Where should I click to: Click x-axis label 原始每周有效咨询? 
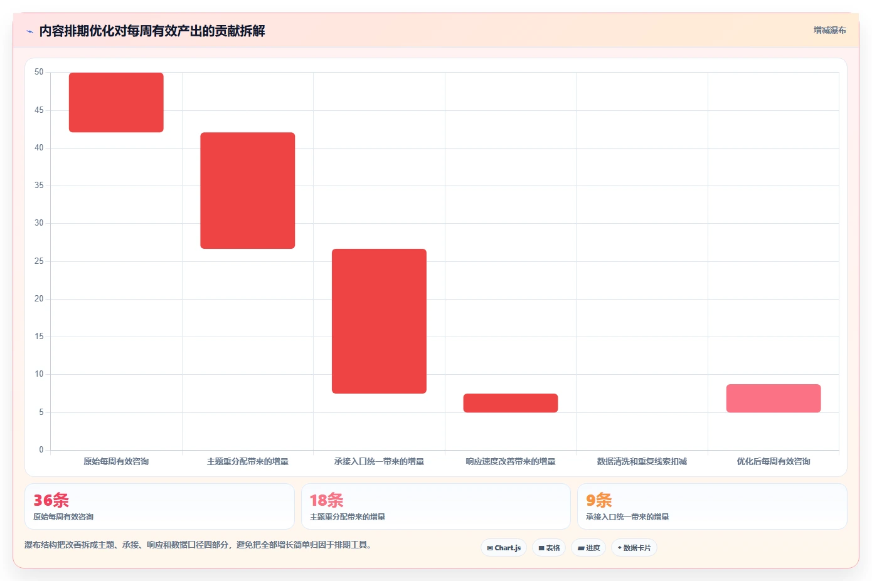coord(116,461)
